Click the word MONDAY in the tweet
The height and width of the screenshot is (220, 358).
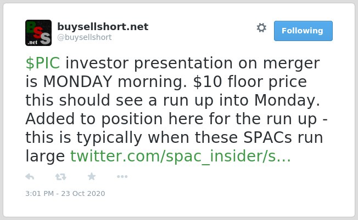(77, 82)
